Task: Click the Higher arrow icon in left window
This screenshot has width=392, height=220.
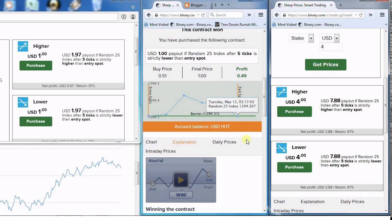Action: point(23,46)
